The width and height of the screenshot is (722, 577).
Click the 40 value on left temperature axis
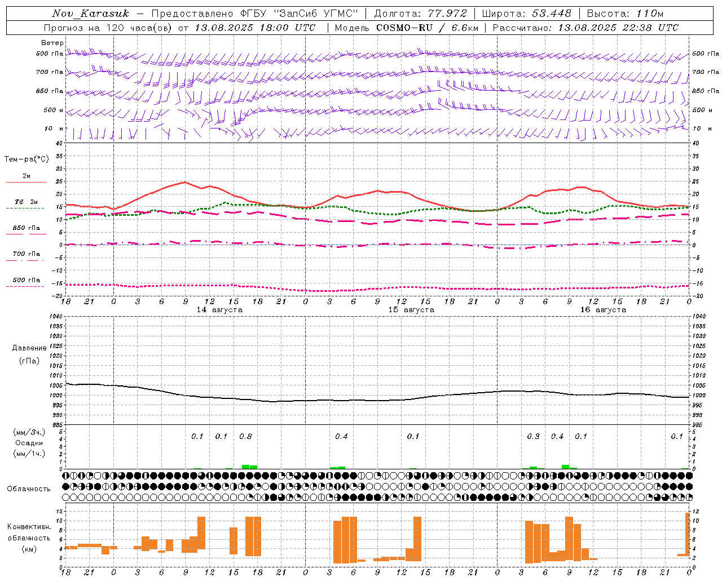pos(59,143)
